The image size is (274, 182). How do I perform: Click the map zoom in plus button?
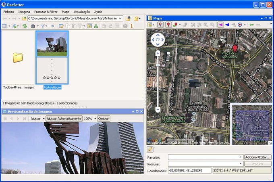pos(158,53)
